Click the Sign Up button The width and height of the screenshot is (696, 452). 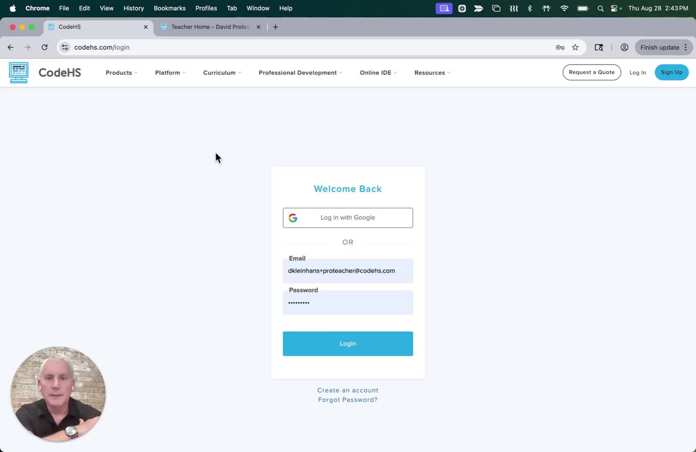(x=672, y=72)
